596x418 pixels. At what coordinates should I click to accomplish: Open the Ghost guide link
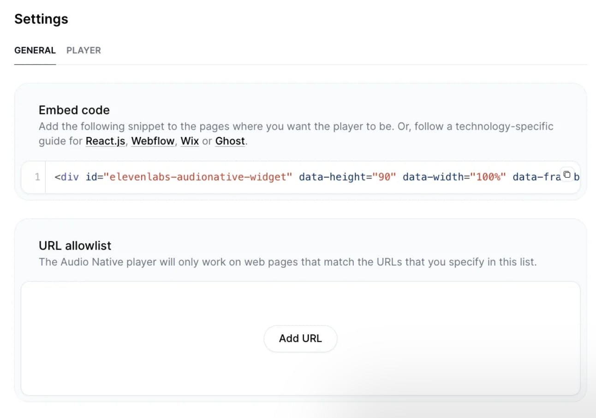[230, 141]
